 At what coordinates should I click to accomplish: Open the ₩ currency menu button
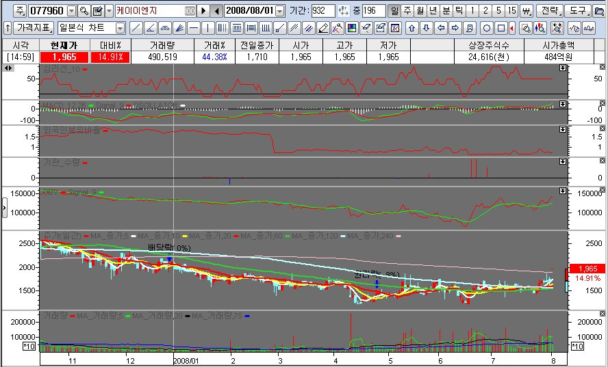pyautogui.click(x=526, y=11)
